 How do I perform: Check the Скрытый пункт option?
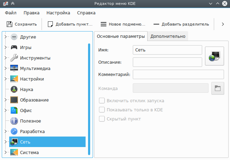point(102,119)
